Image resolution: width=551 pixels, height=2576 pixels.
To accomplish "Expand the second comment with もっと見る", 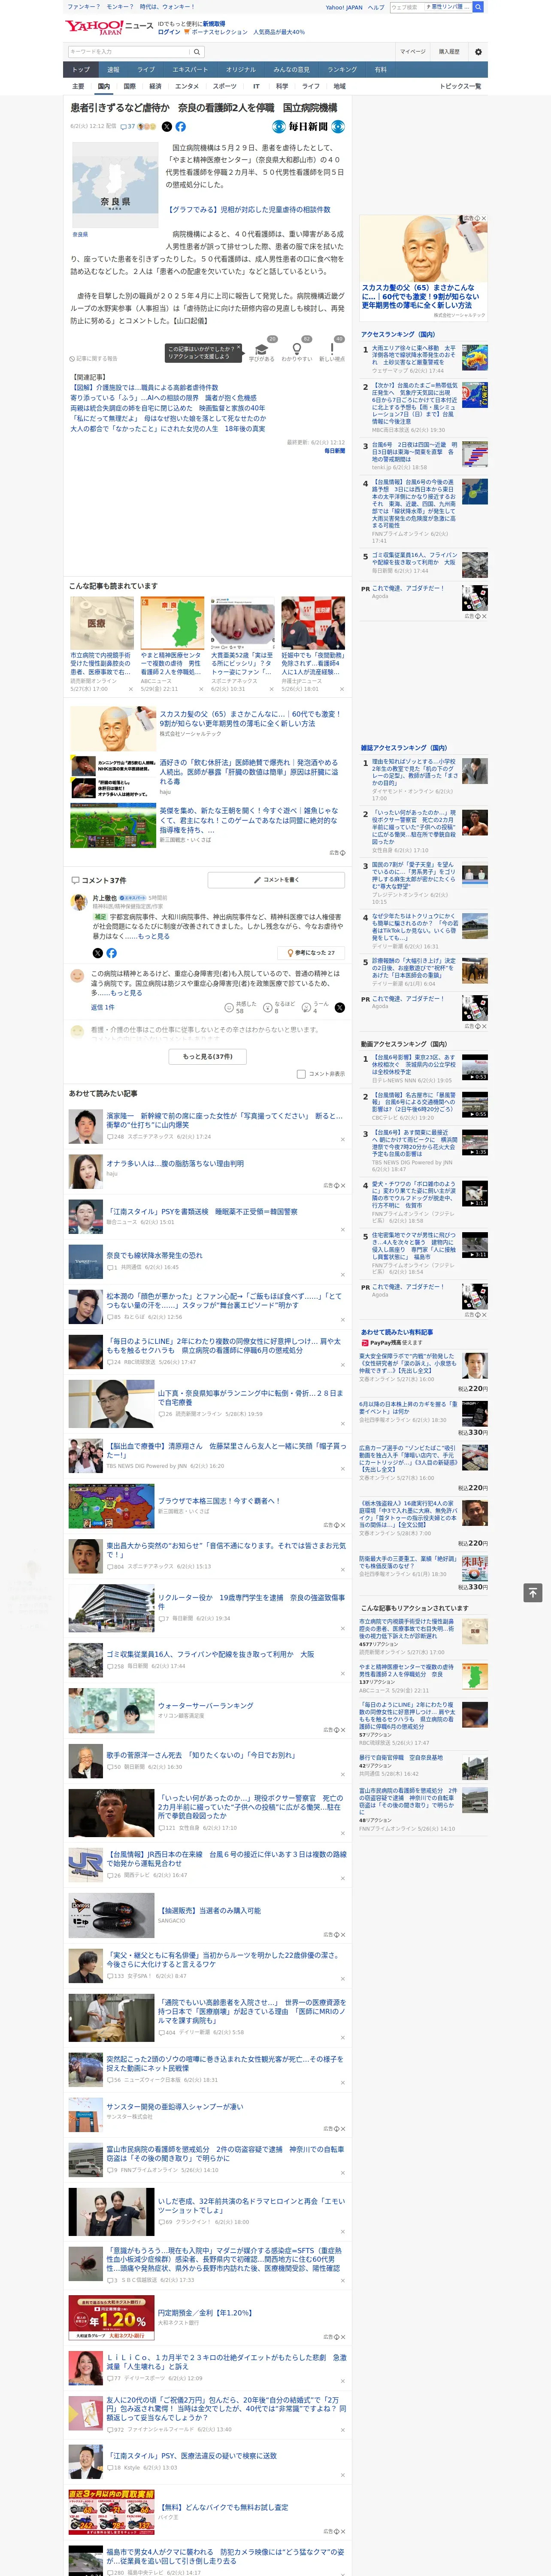I will (x=126, y=994).
